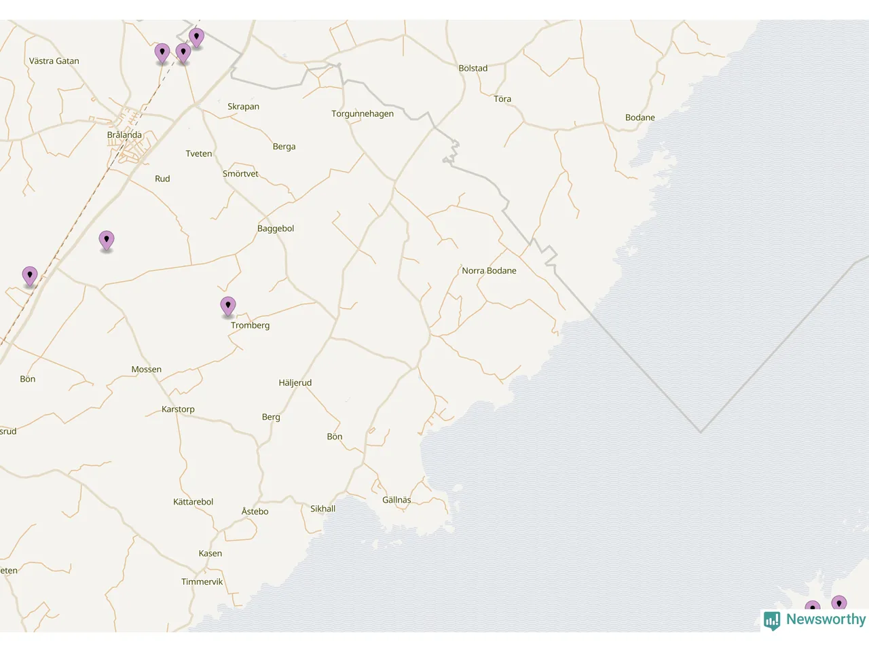The image size is (869, 652).
Task: Click the Tveten label
Action: [199, 154]
